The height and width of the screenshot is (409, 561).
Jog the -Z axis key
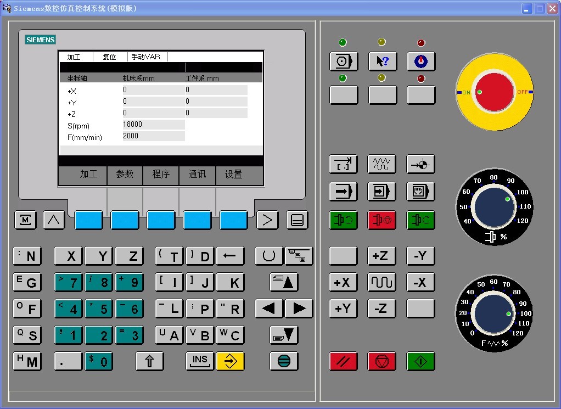[x=382, y=309]
